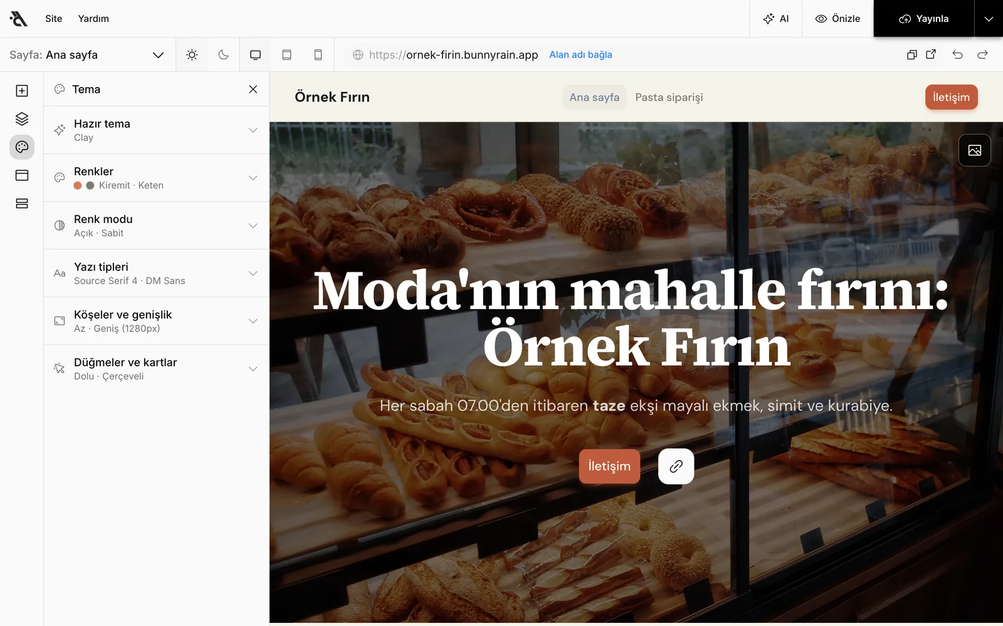Select tablet viewport preview

[286, 54]
